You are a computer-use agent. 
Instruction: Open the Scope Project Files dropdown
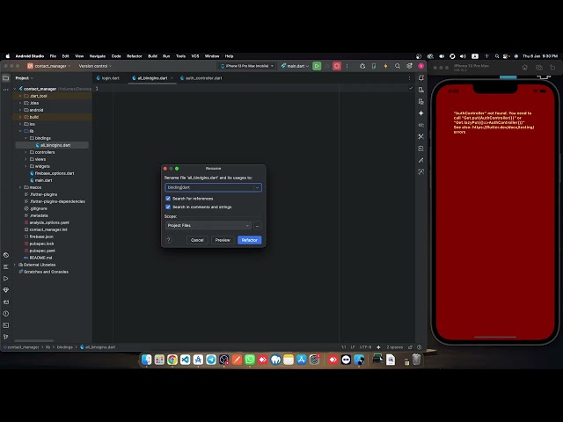point(208,225)
